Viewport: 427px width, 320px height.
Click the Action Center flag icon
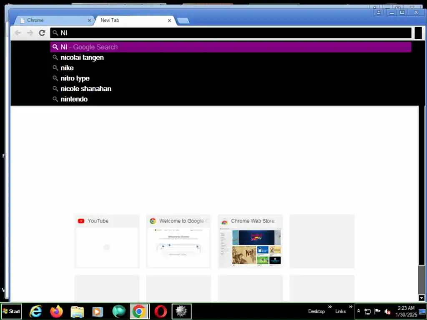377,311
